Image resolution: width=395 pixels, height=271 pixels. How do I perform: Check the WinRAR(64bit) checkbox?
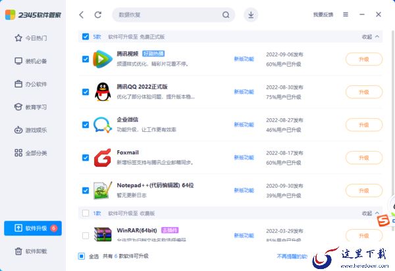[86, 236]
